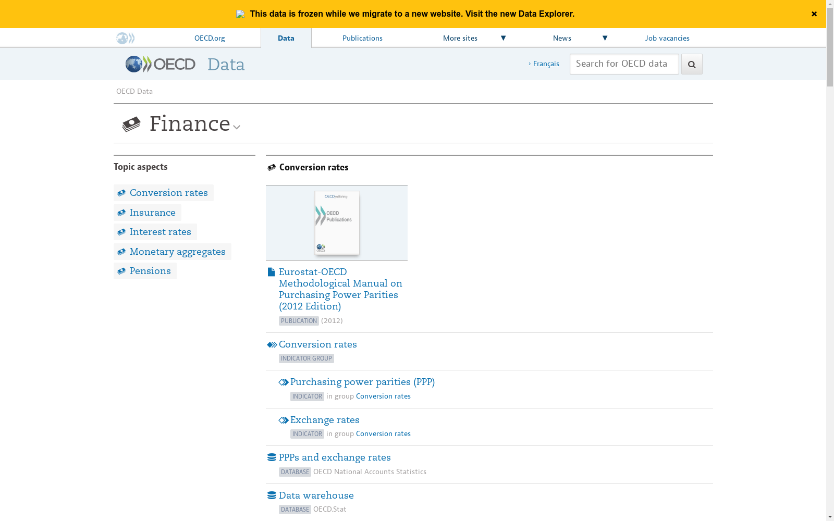Open the Job vacancies tab
Image resolution: width=834 pixels, height=521 pixels.
667,38
